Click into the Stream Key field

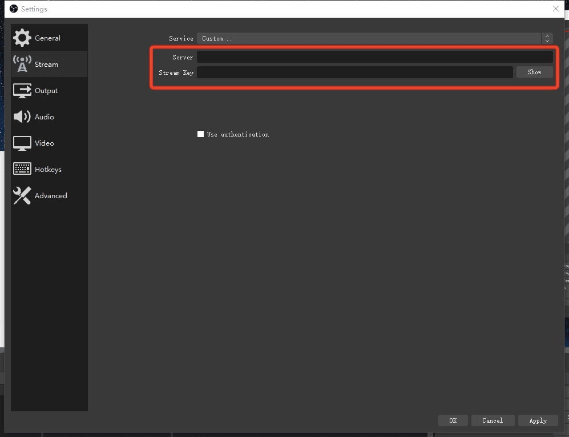click(x=354, y=73)
